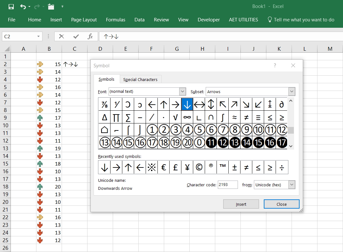Screen dimensions: 343x252
Task: Insert the selected Downwards Arrow symbol
Action: 241,204
